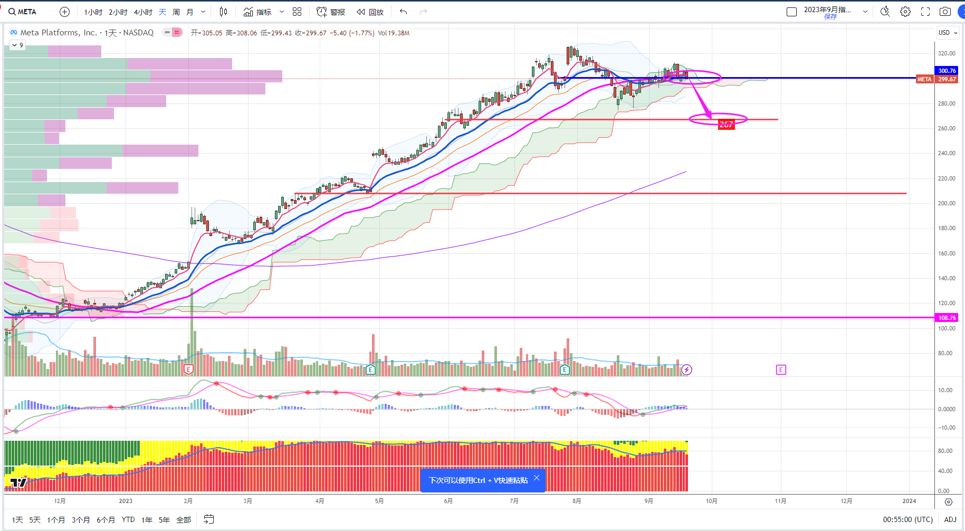Set date range to 5年

pos(164,520)
